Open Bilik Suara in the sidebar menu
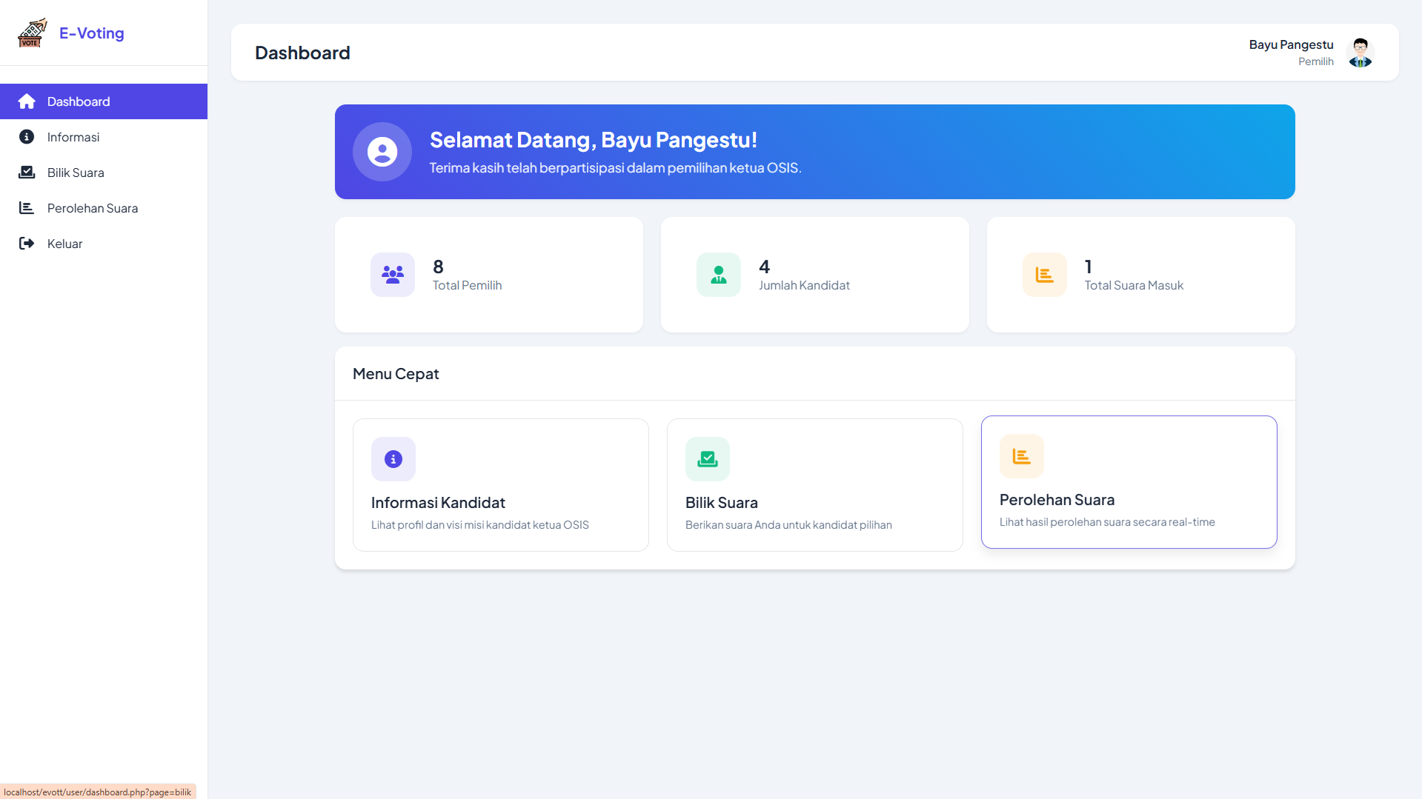This screenshot has height=799, width=1422. coord(104,173)
